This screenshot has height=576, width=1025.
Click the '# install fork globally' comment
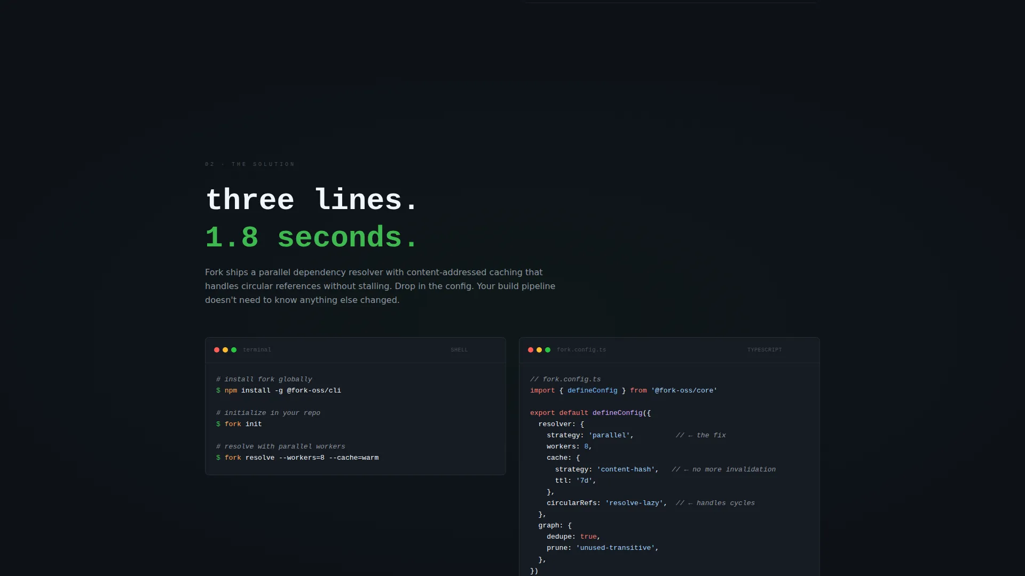tap(264, 379)
